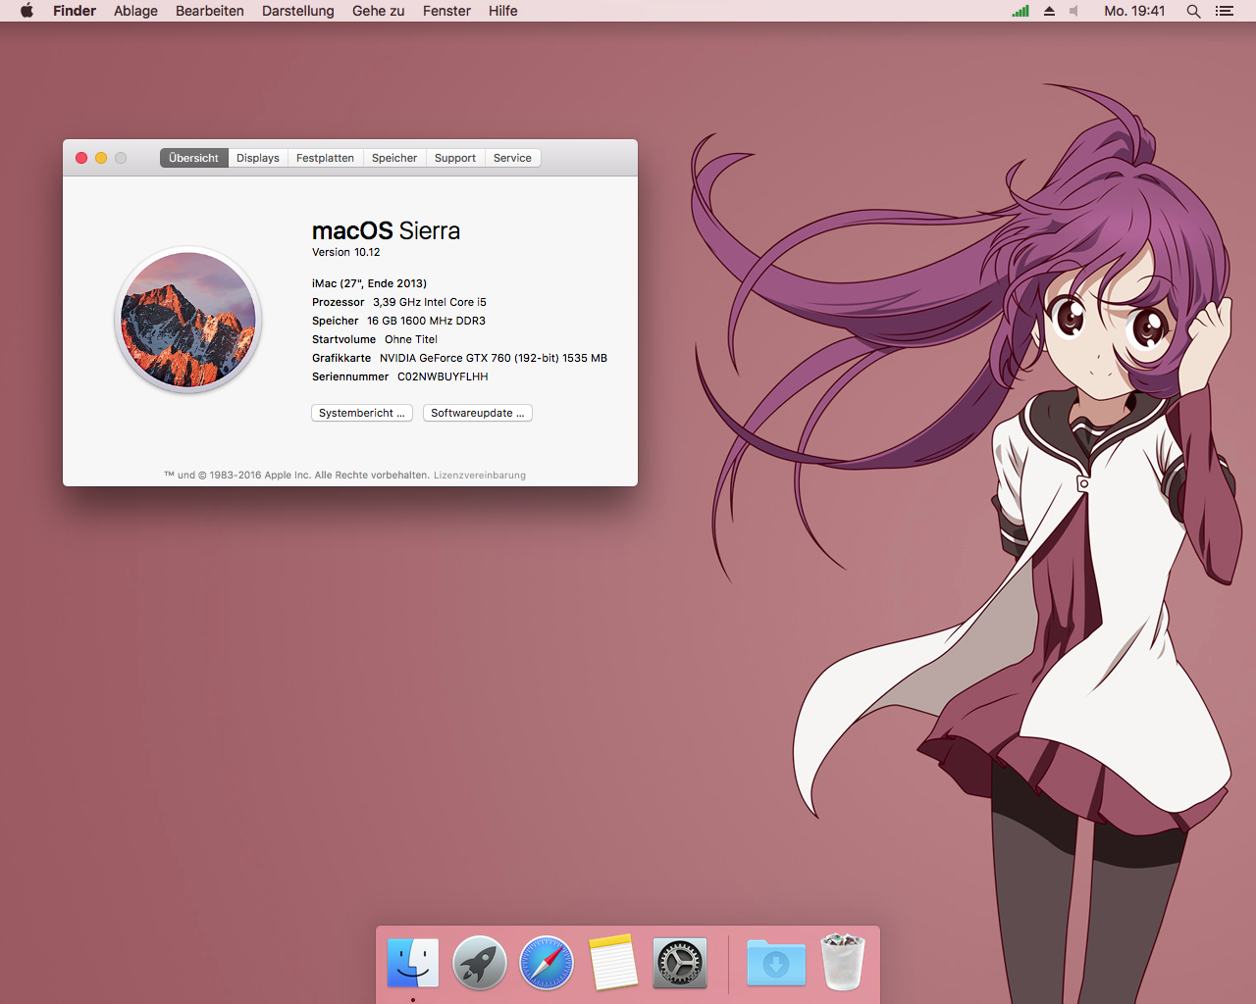
Task: Select the Festplatten tab
Action: click(x=325, y=158)
